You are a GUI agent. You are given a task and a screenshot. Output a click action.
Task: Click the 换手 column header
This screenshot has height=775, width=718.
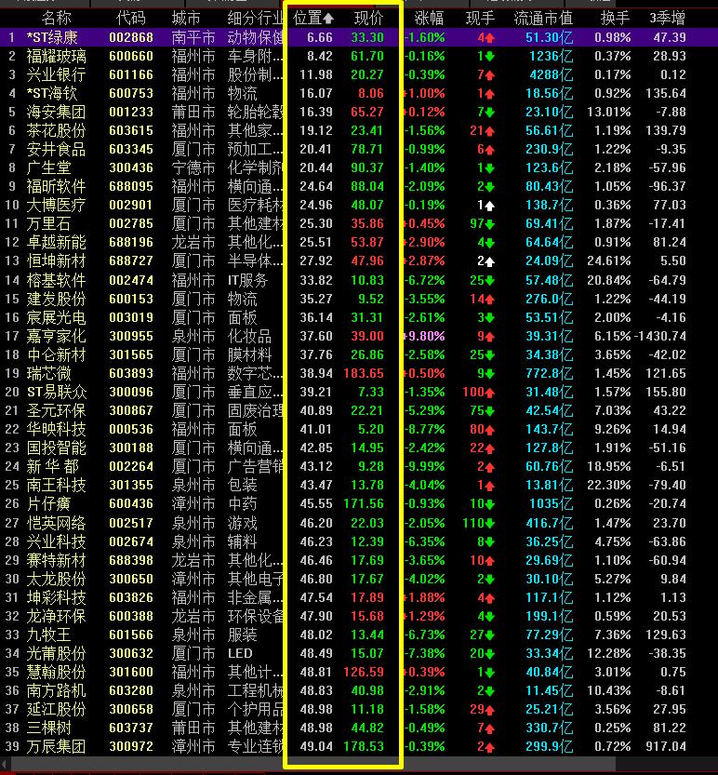[615, 19]
